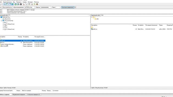Switch to Успешные передачи (1) tab

(34, 95)
